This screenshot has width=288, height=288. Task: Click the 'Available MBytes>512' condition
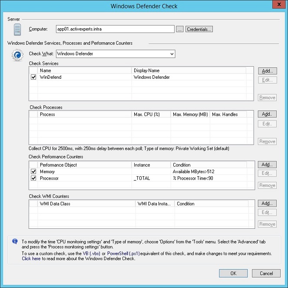(193, 171)
